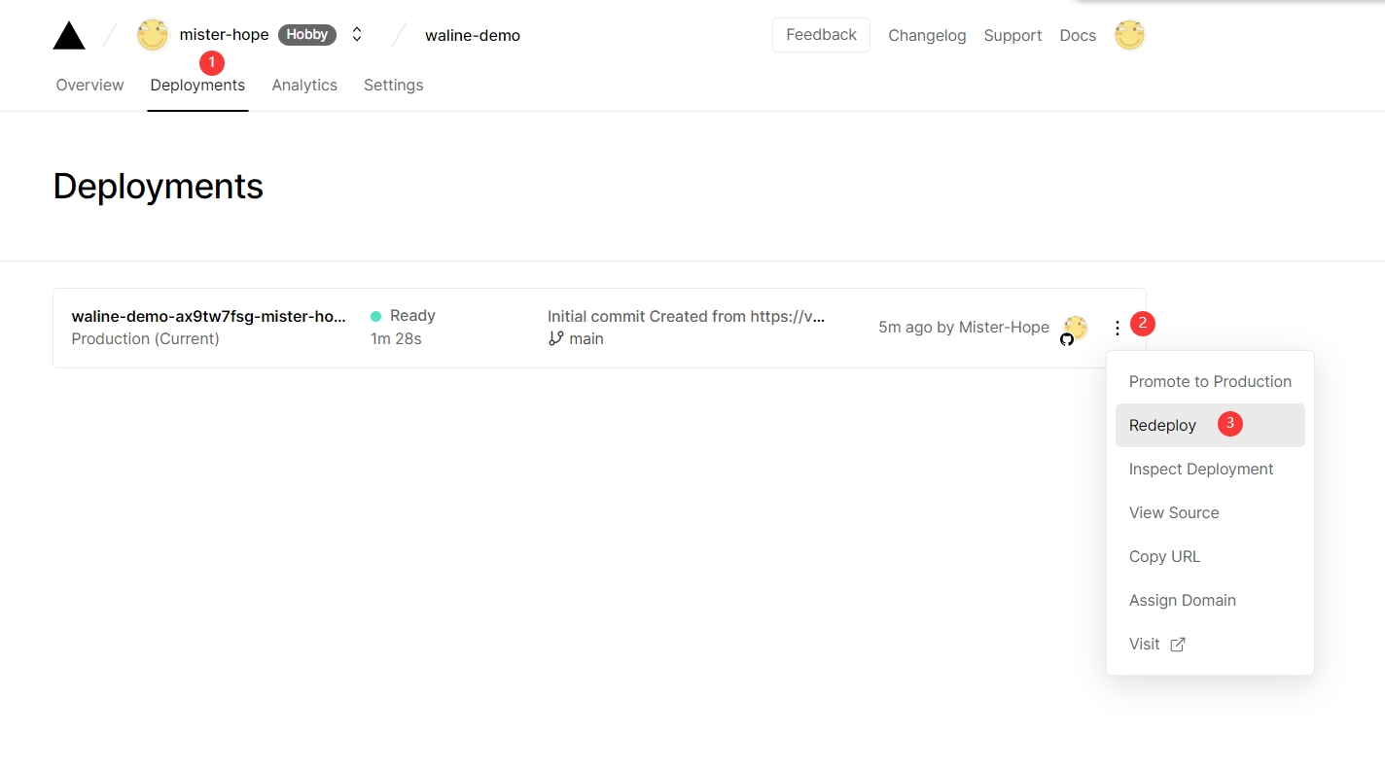Select Redeploy from the context menu
This screenshot has height=769, width=1385.
coord(1162,426)
